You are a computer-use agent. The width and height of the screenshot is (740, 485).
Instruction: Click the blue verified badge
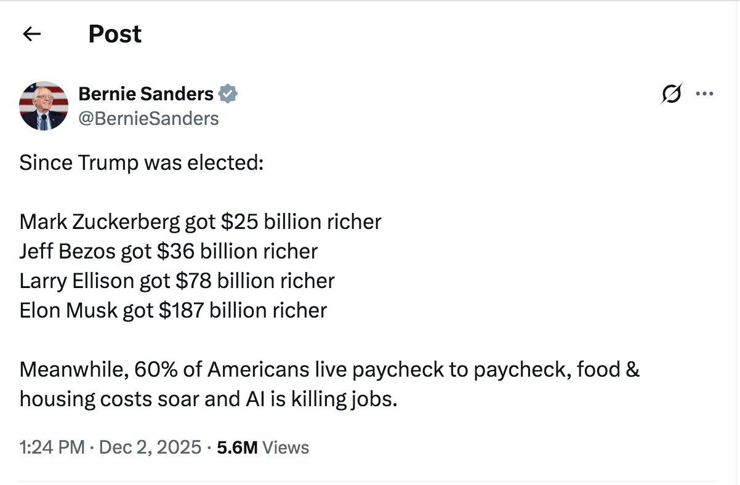pyautogui.click(x=228, y=94)
